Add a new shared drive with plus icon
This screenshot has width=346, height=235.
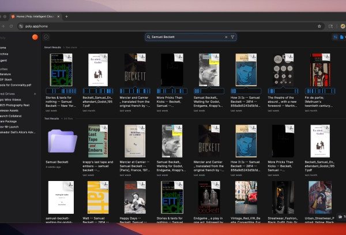[x=35, y=93]
